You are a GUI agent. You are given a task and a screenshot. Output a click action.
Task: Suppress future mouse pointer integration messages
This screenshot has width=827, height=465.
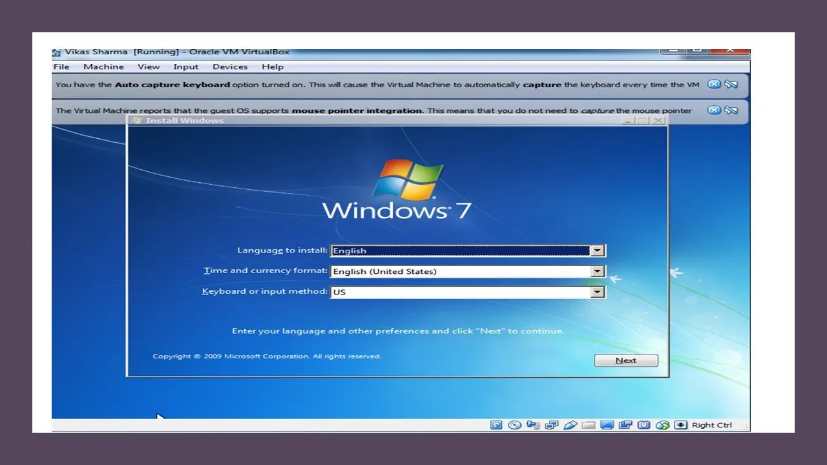(x=731, y=110)
